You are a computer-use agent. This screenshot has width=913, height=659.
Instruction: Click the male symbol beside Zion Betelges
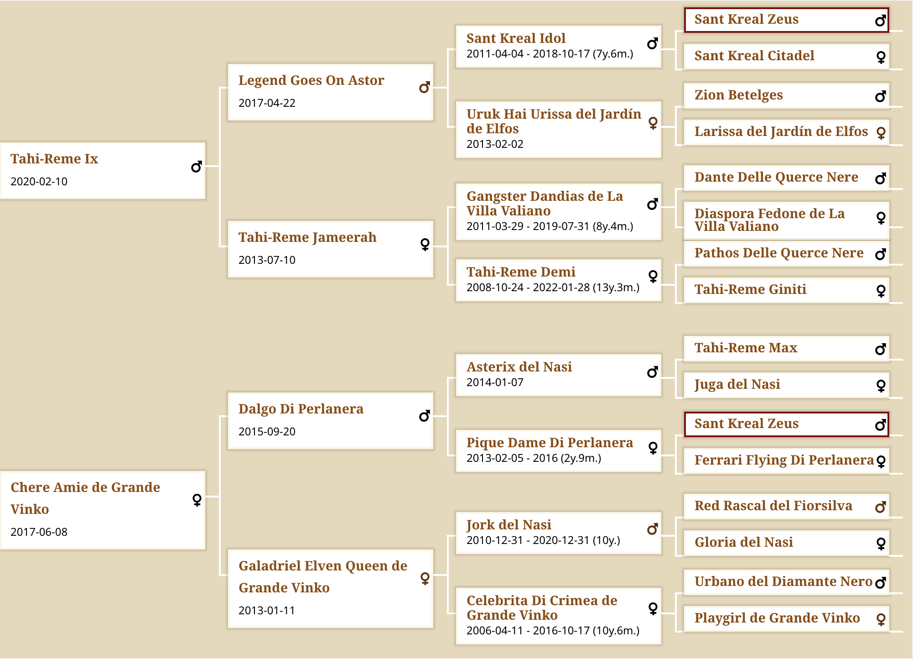[x=880, y=97]
